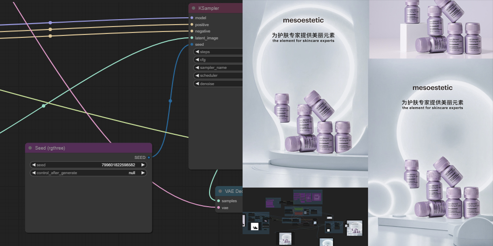Click the KSampler seed input socket
Screen dimensions: 493x246
click(x=192, y=45)
